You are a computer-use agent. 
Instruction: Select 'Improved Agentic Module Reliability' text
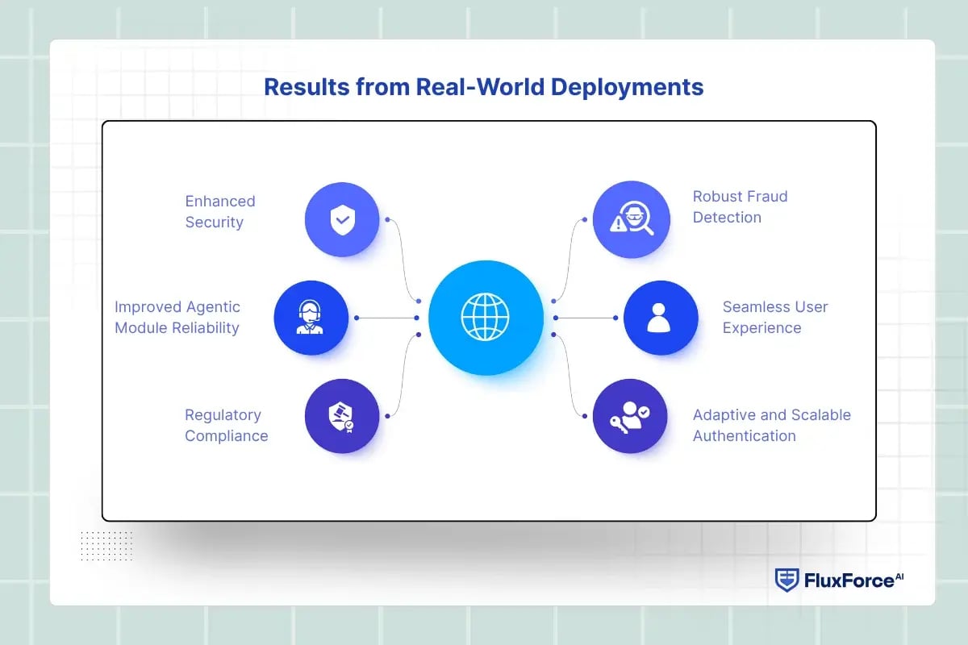pyautogui.click(x=177, y=317)
